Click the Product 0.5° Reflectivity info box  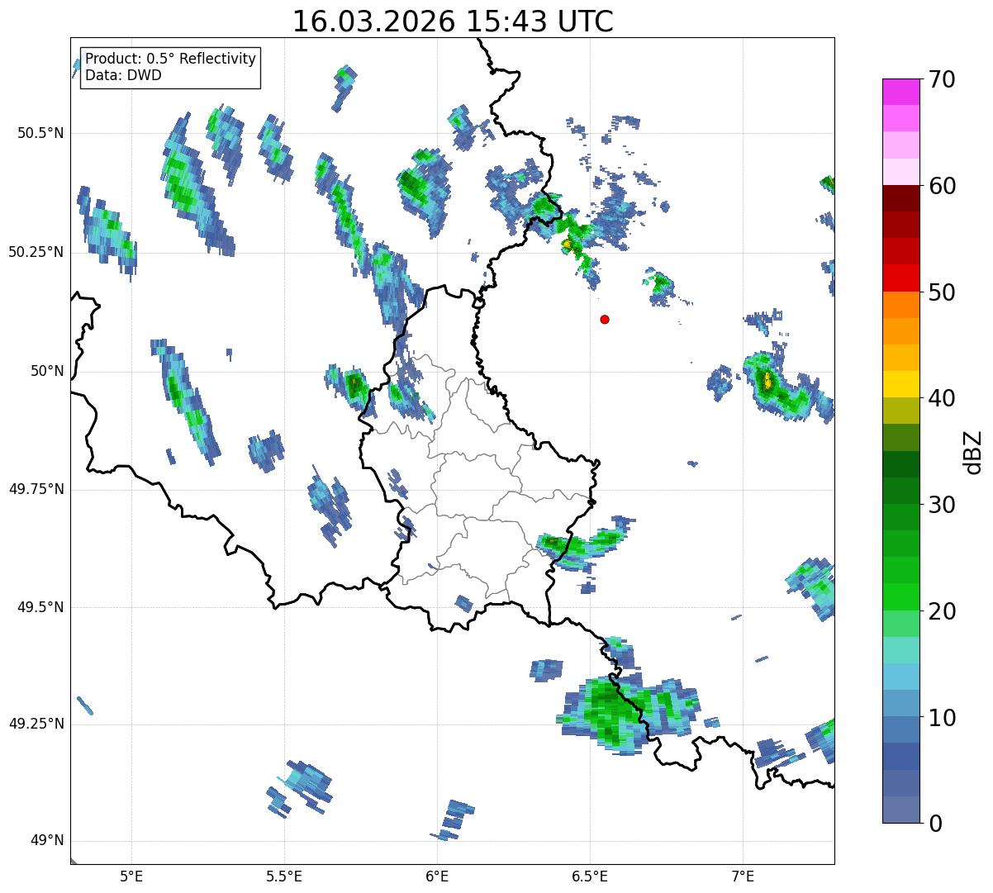click(x=170, y=67)
